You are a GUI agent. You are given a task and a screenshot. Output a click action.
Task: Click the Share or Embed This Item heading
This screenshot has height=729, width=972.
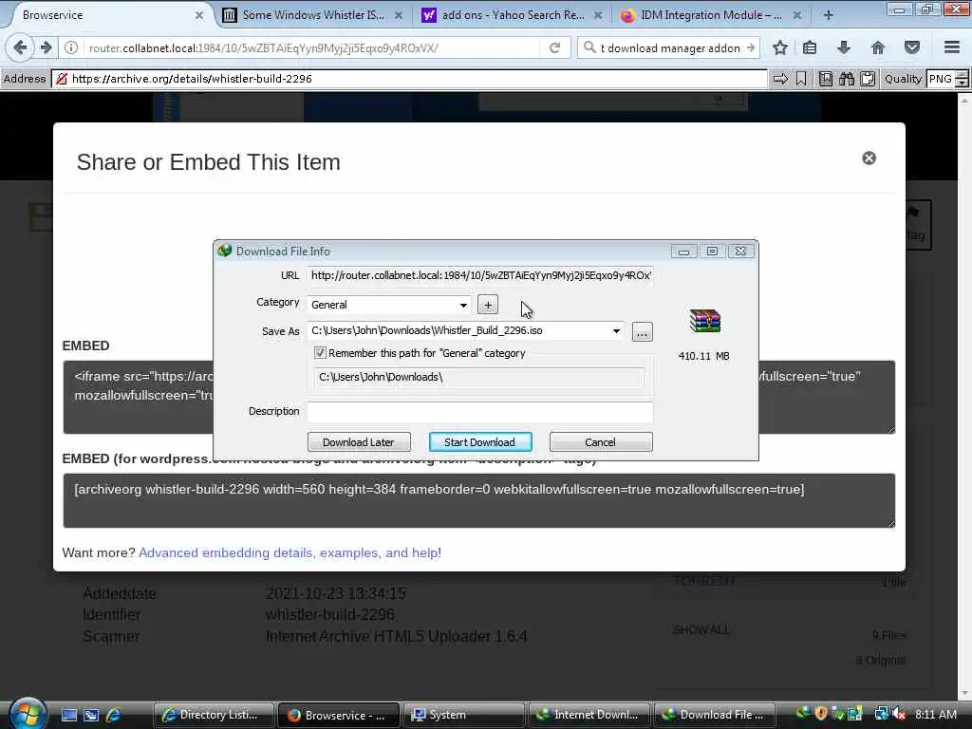pos(208,161)
